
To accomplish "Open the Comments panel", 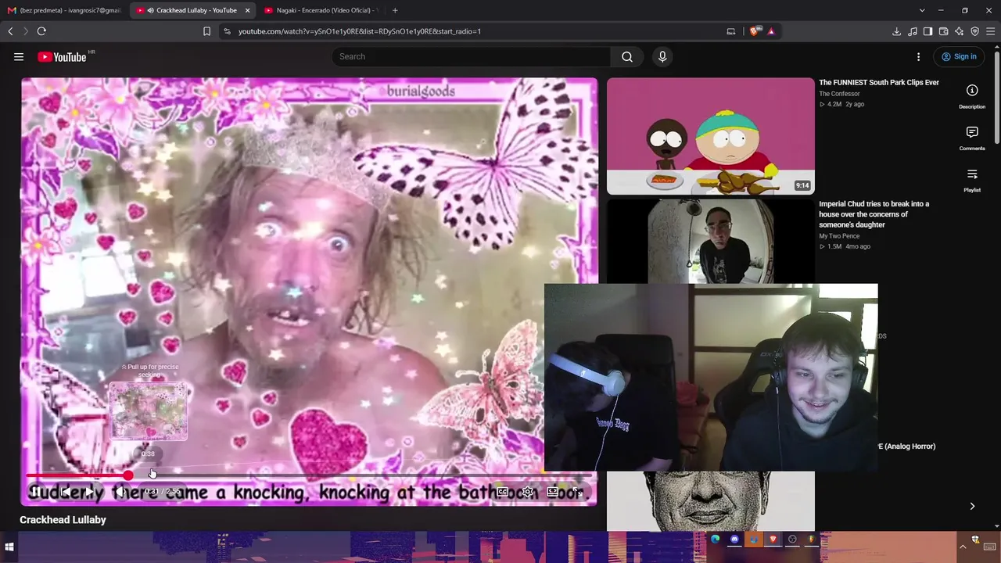I will click(972, 138).
